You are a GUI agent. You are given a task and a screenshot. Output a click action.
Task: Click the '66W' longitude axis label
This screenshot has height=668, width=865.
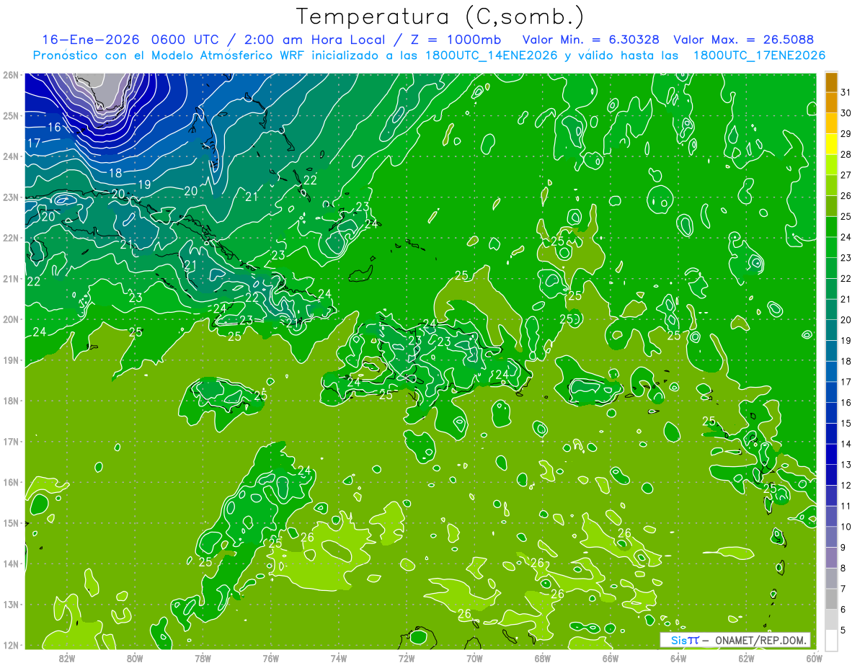click(x=611, y=658)
